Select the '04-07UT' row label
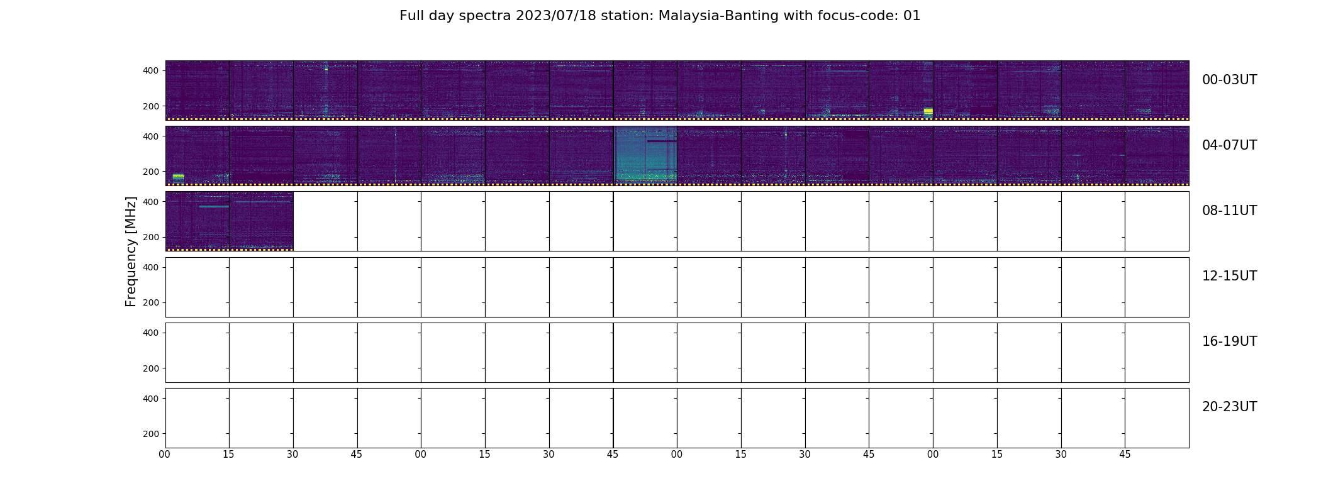 click(1229, 145)
